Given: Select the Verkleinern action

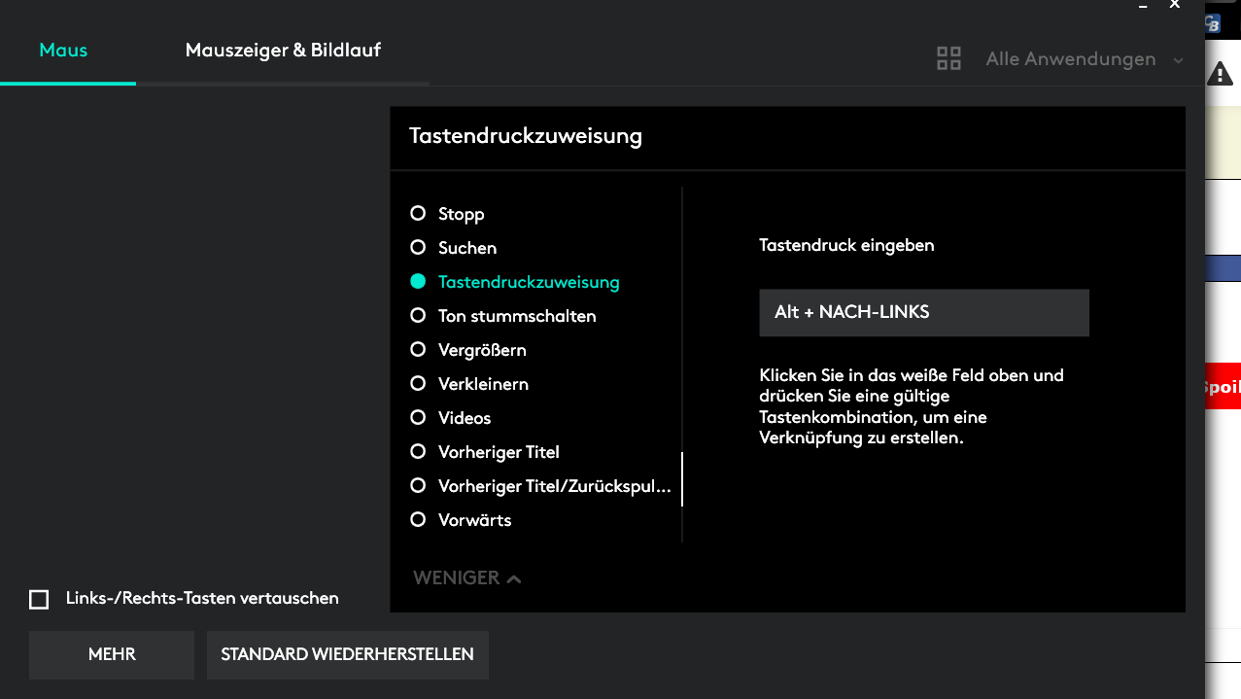Looking at the screenshot, I should click(419, 384).
